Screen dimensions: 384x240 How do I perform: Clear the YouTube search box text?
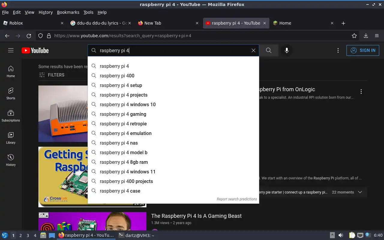click(x=253, y=50)
